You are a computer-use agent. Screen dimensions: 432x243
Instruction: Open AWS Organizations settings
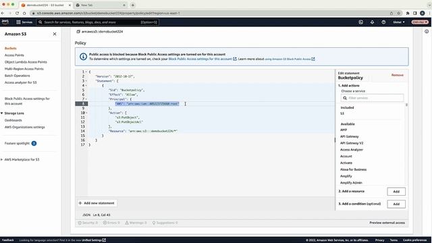[25, 127]
